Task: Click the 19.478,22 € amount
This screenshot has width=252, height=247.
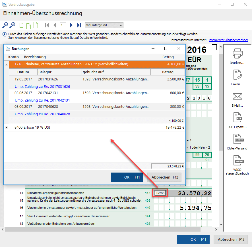Action: click(175, 127)
